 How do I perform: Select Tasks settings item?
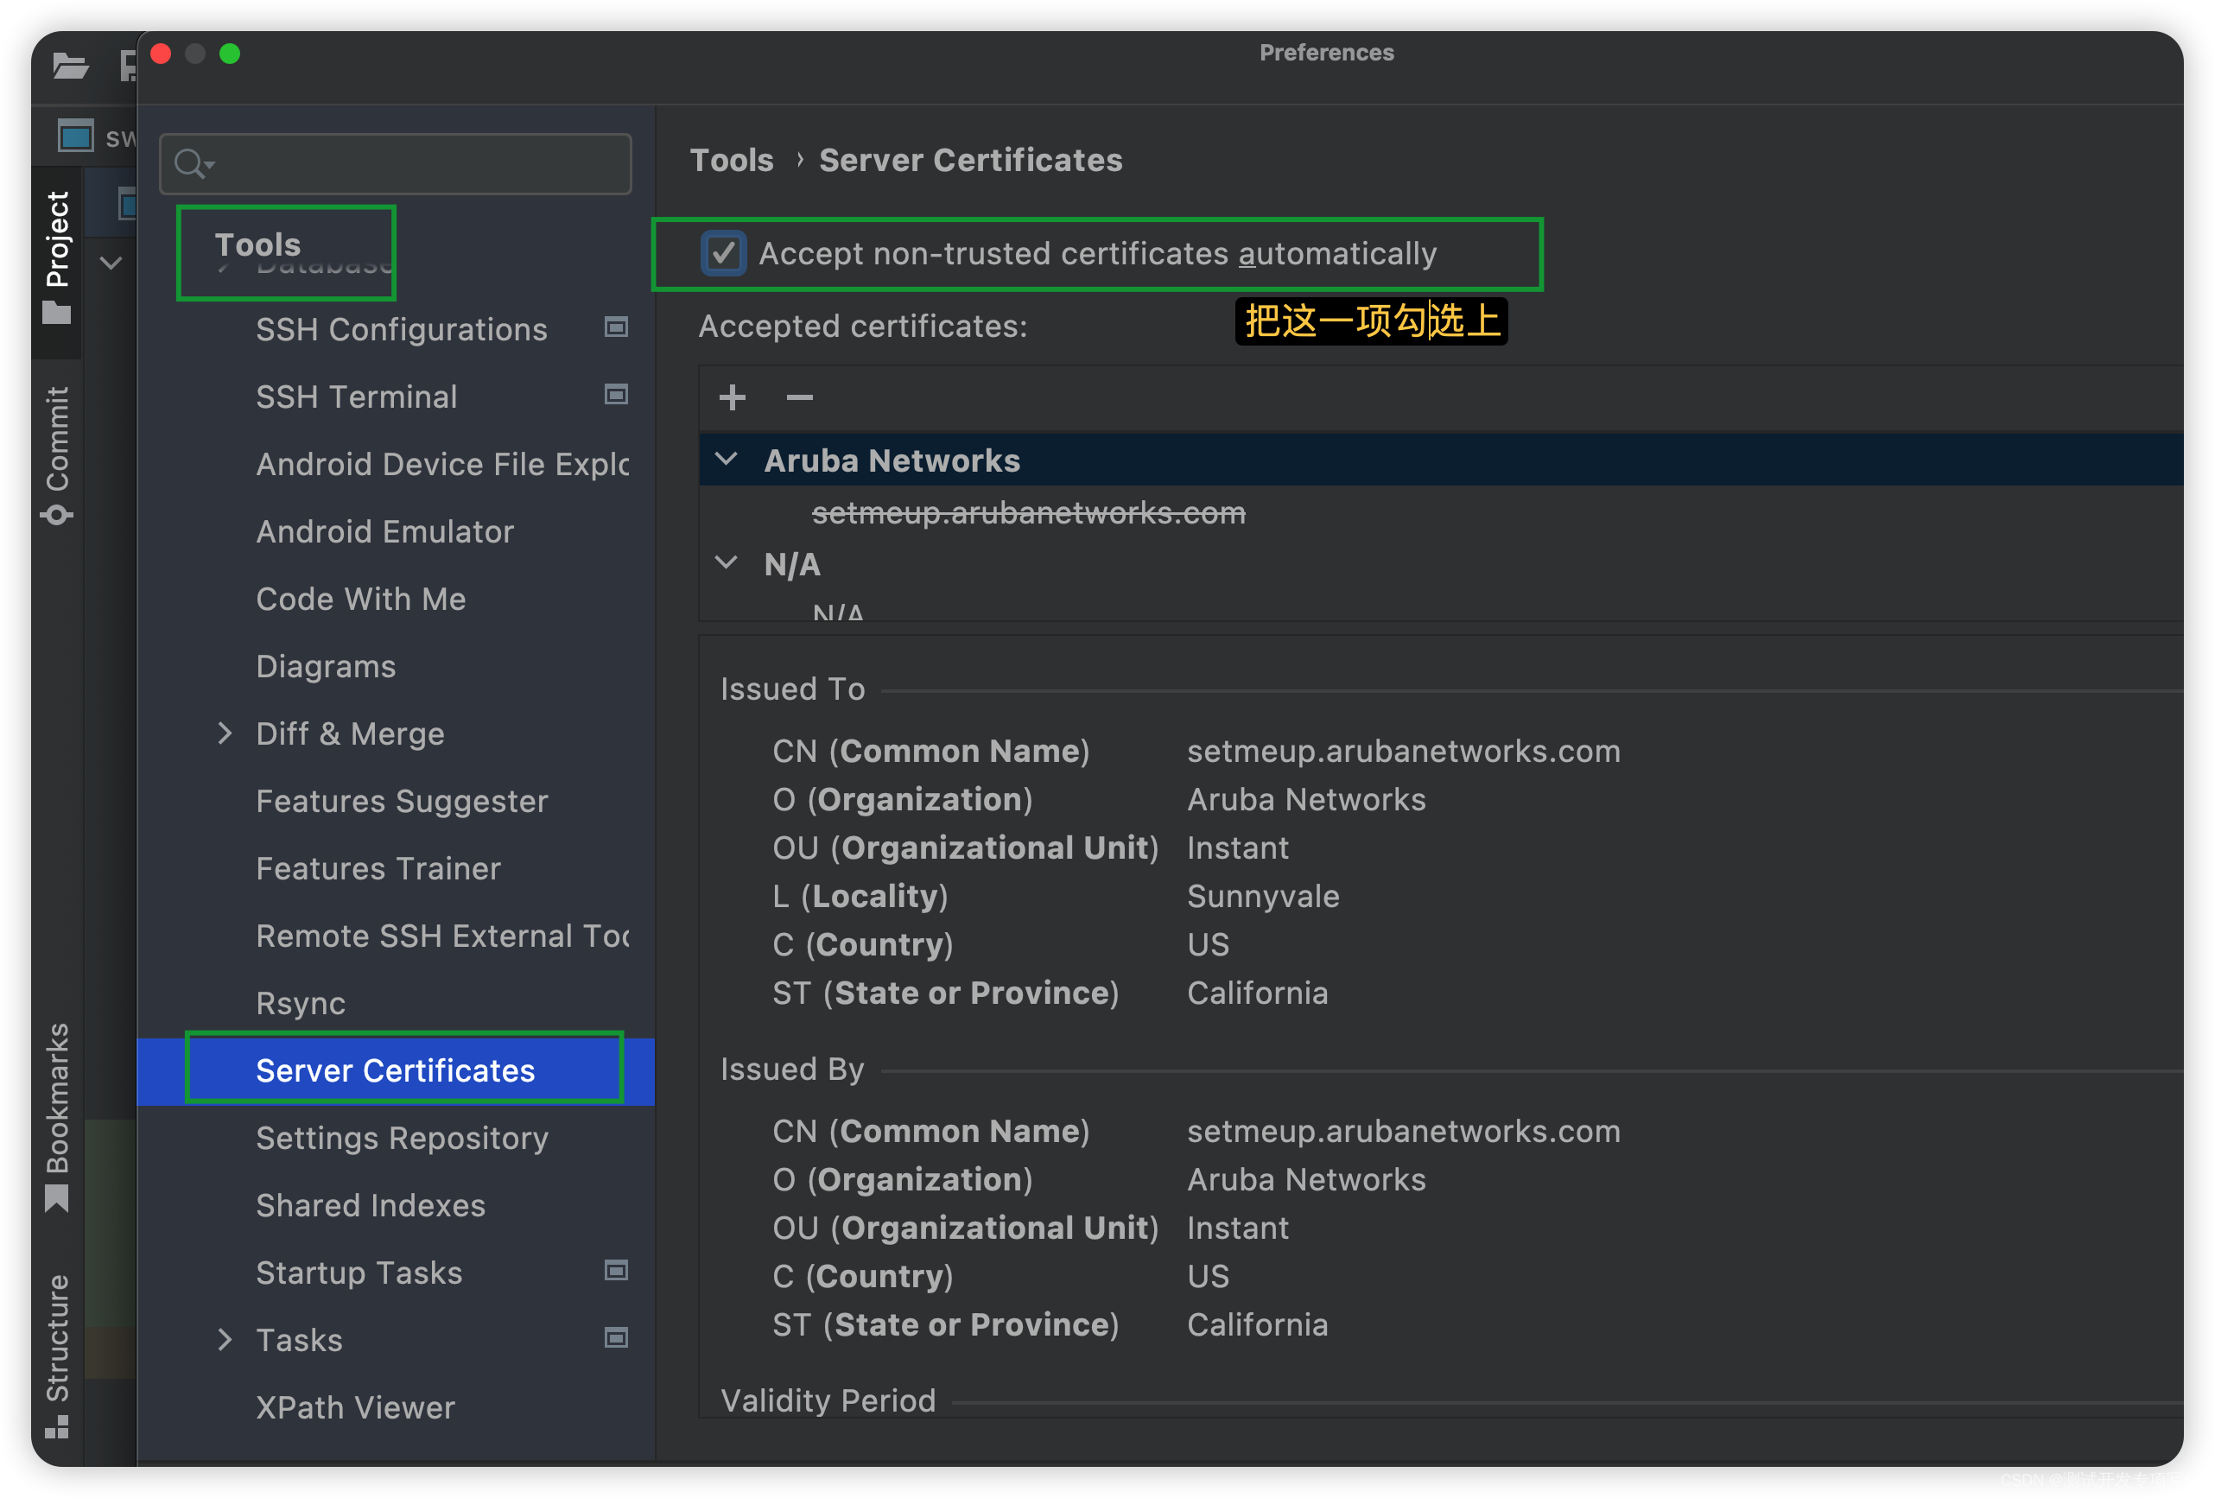299,1340
